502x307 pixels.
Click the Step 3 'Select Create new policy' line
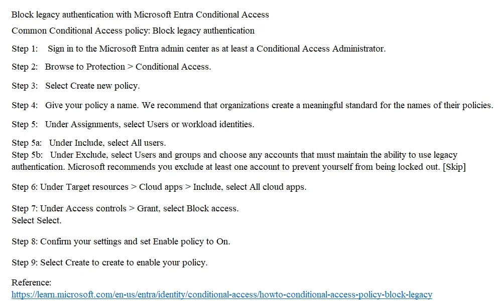[76, 86]
